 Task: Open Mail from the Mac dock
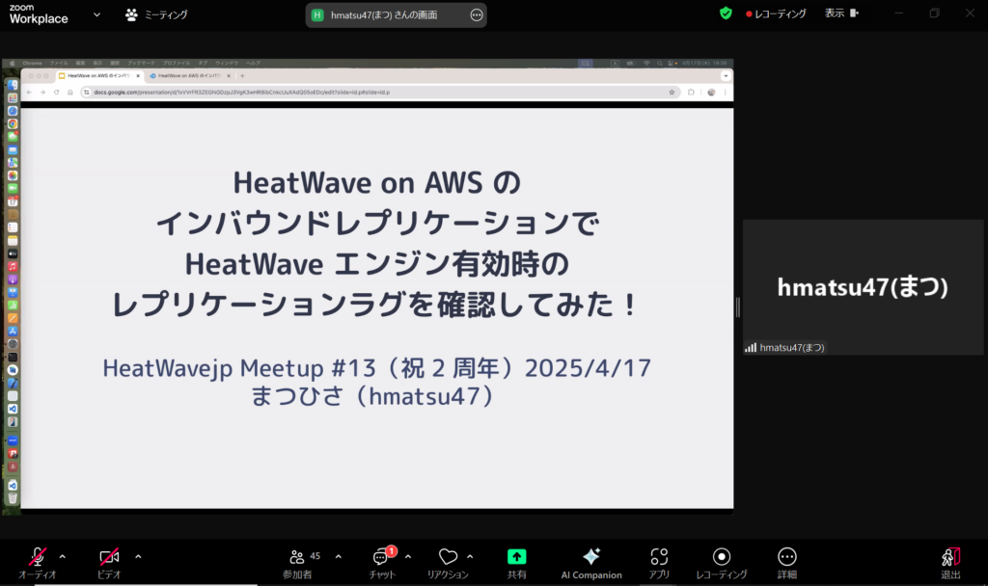tap(12, 149)
